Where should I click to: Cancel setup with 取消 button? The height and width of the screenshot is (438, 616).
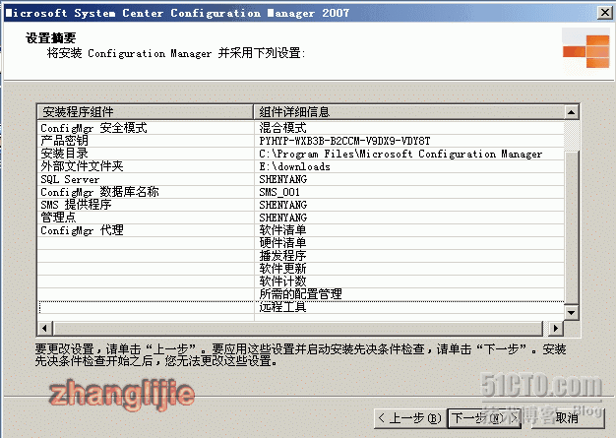click(567, 418)
